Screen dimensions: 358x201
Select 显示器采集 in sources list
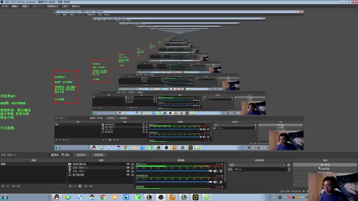click(79, 175)
